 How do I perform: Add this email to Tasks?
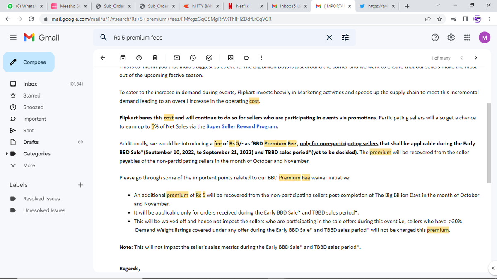click(x=209, y=58)
